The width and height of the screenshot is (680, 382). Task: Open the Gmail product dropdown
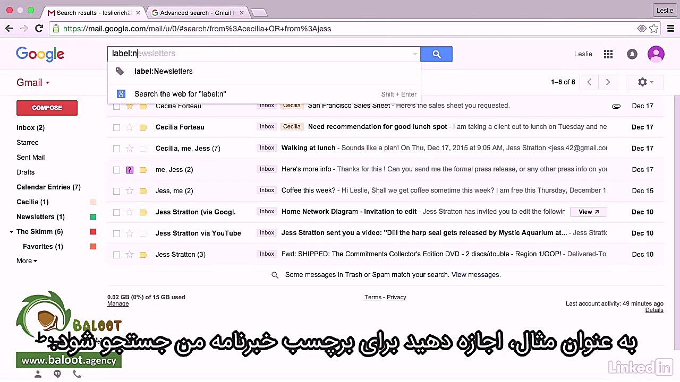pos(33,83)
